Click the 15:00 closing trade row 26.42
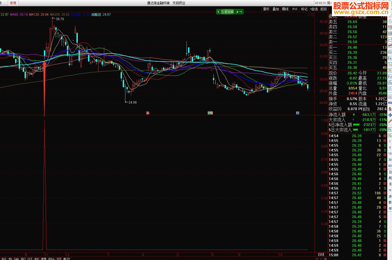Screen dimensions: 392x260 [x=358, y=255]
